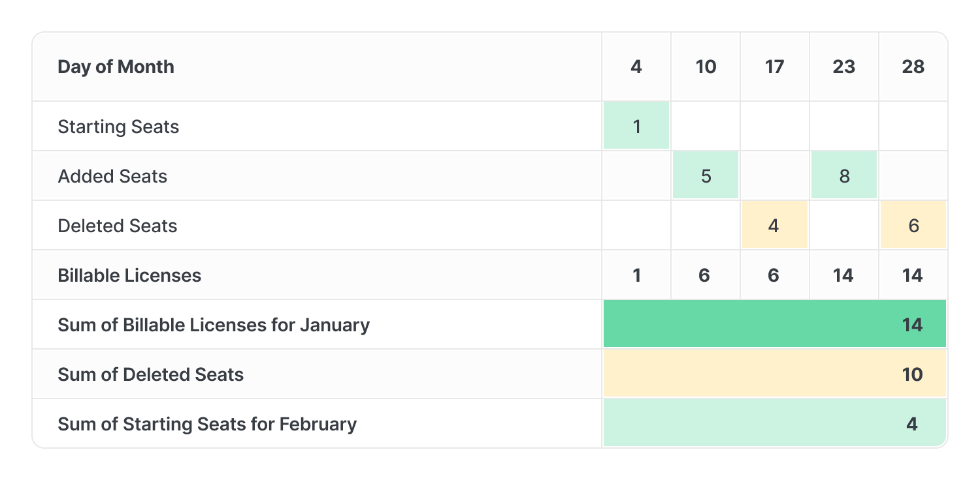Select day 4 column header
The width and height of the screenshot is (980, 480).
(x=636, y=67)
